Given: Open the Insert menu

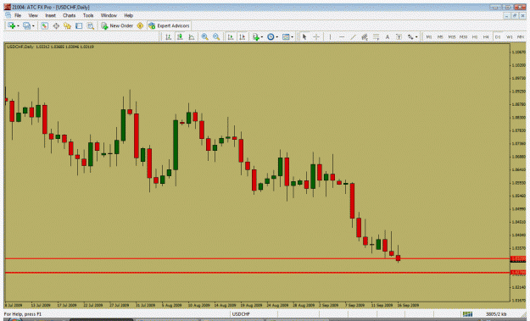Looking at the screenshot, I should tap(50, 15).
